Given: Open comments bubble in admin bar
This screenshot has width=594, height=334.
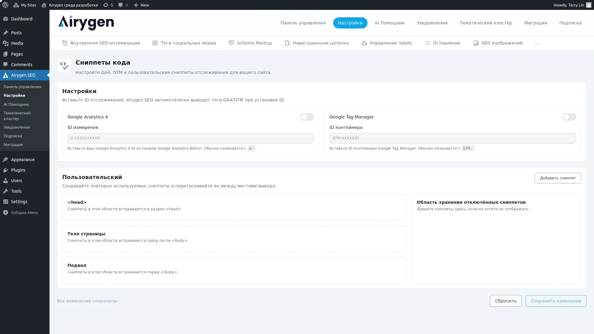Looking at the screenshot, I should 123,5.
